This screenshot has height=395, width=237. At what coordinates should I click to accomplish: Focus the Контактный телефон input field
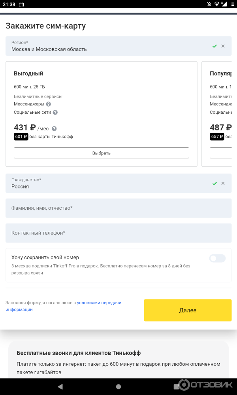(x=118, y=233)
